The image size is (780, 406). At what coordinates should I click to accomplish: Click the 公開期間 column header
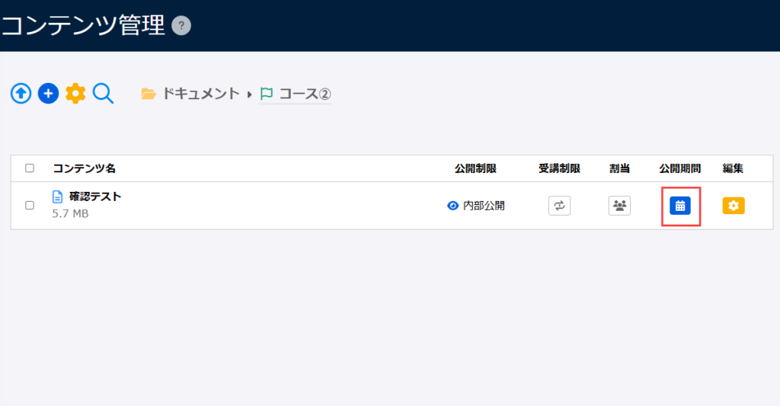coord(680,168)
